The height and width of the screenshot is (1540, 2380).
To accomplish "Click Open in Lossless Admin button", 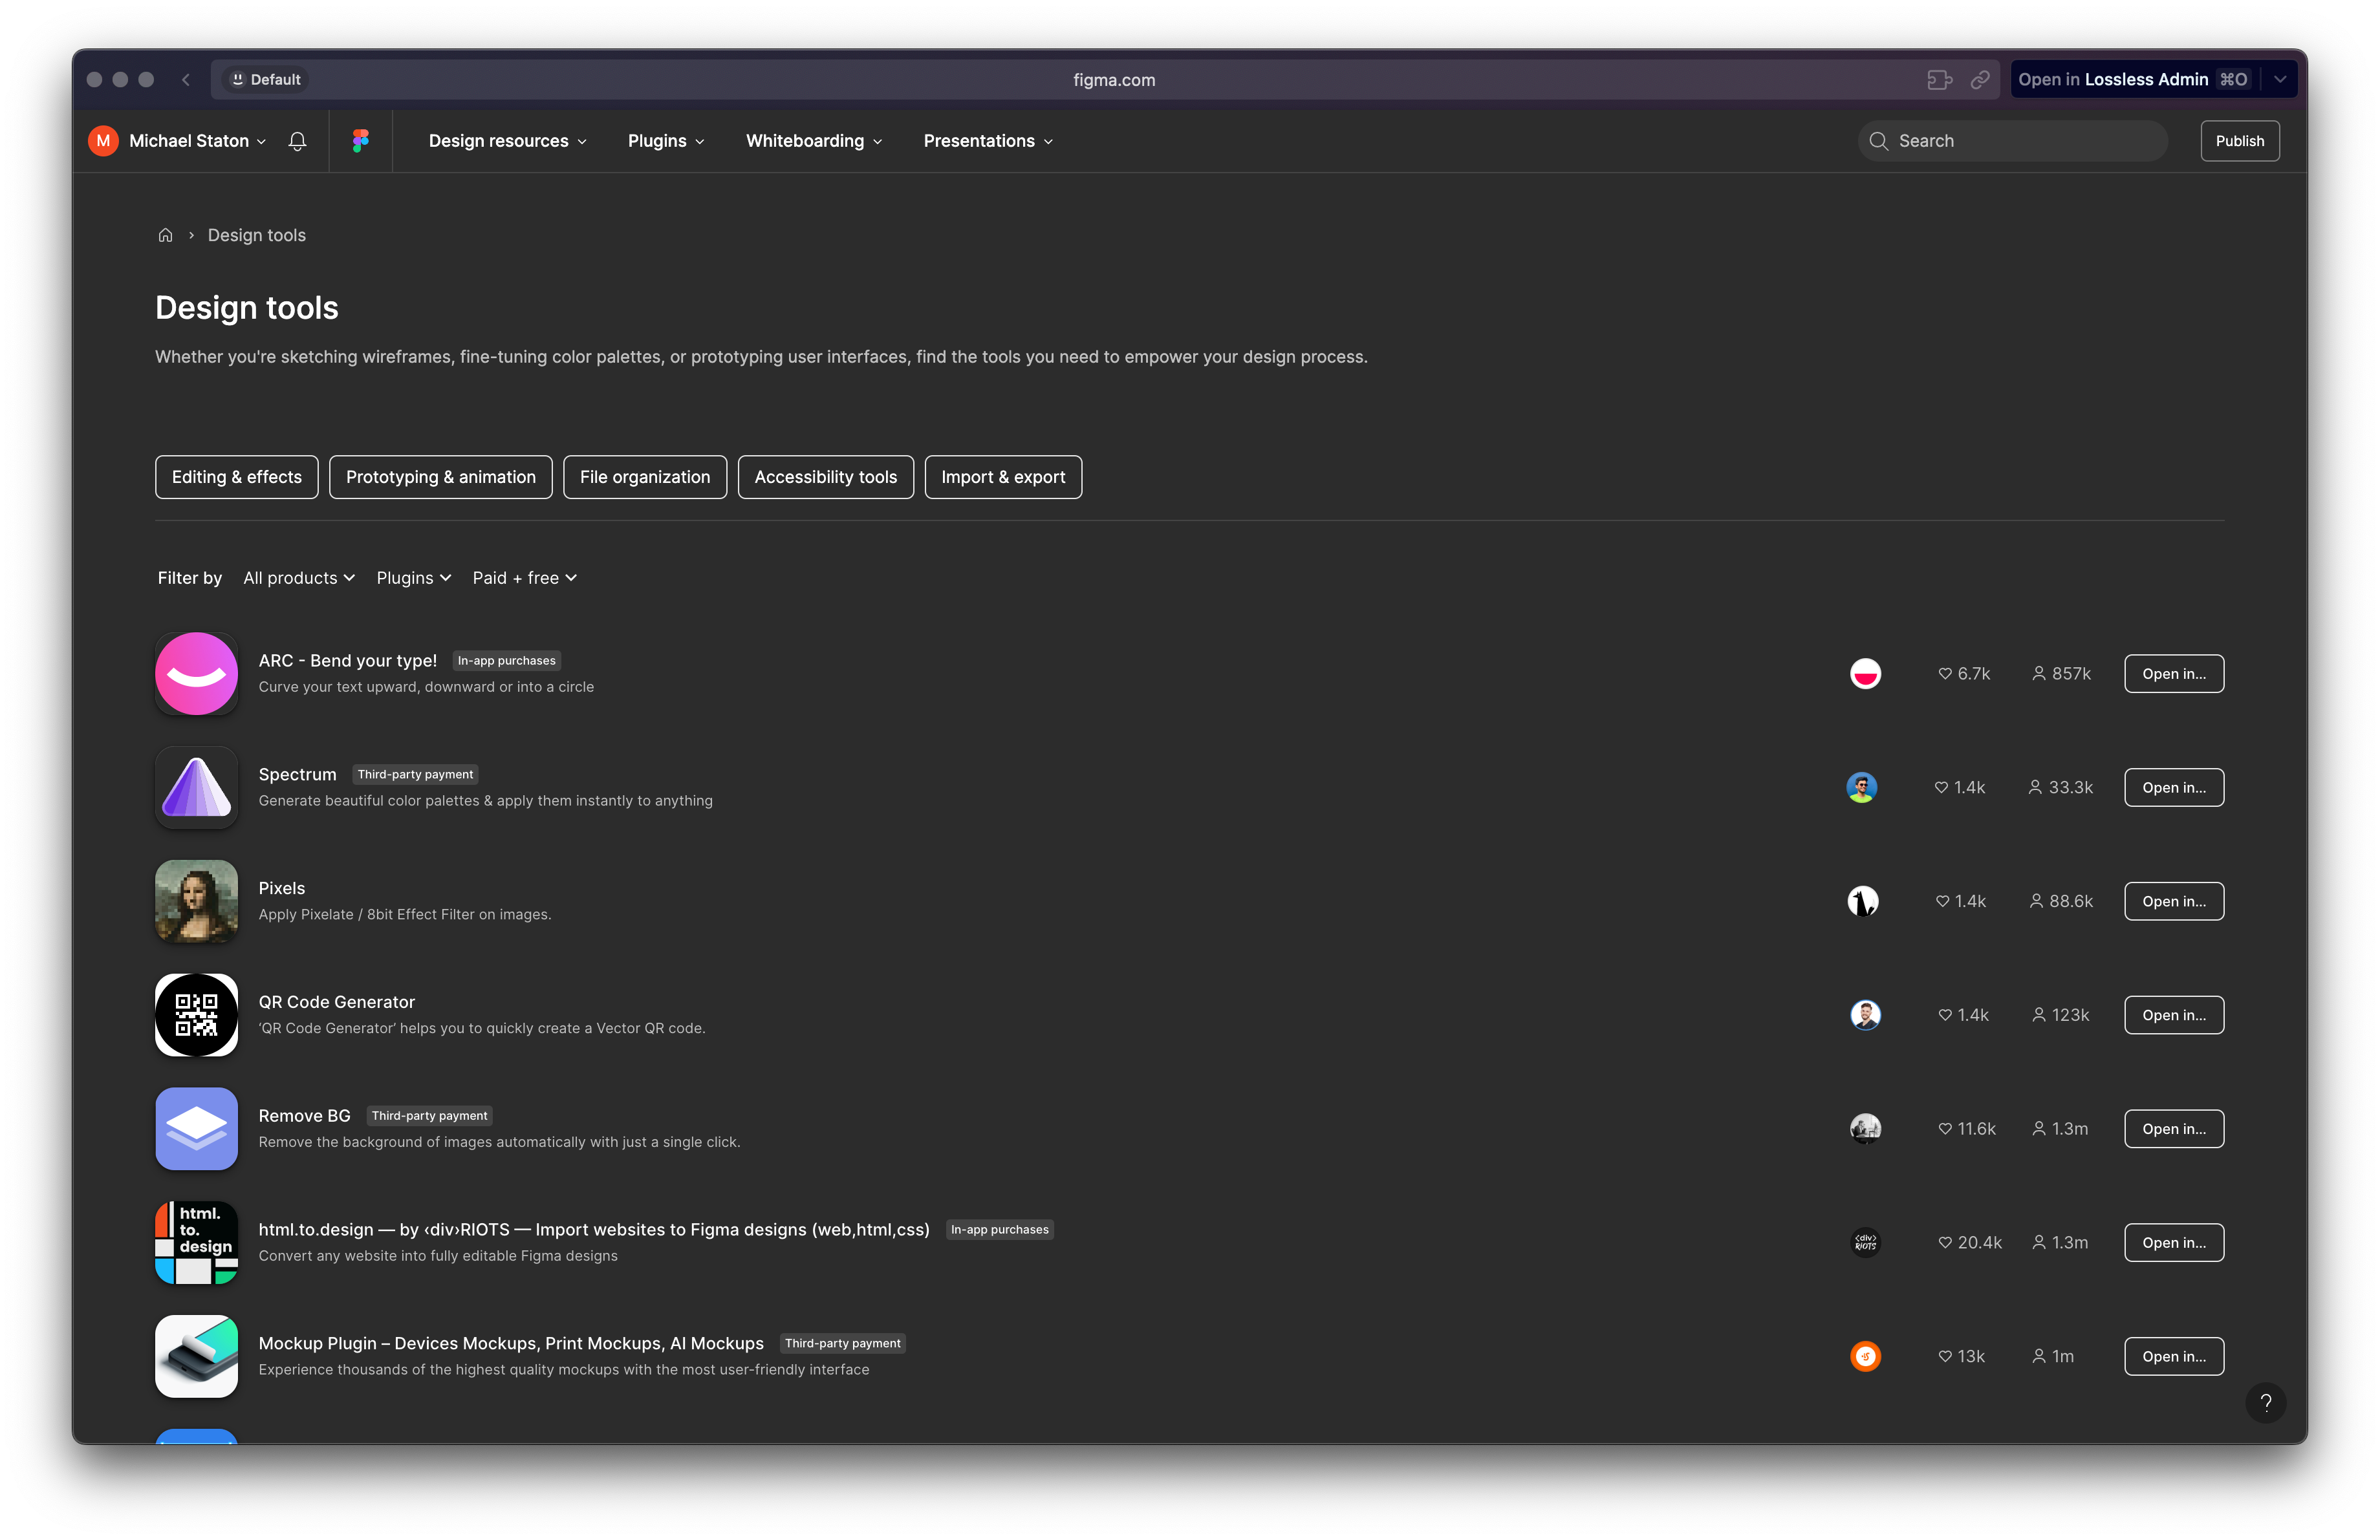I will pyautogui.click(x=2134, y=80).
